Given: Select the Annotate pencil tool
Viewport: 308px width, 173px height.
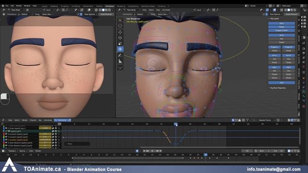Looking at the screenshot, I should tap(120, 56).
